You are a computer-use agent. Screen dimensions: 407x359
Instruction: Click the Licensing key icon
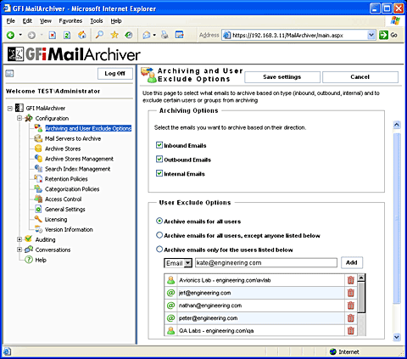coord(38,219)
